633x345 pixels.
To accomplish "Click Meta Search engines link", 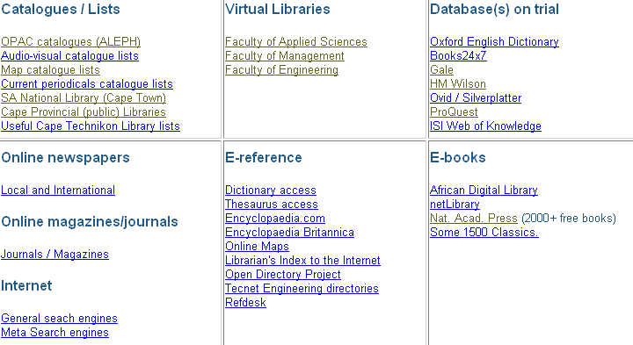I will point(55,333).
